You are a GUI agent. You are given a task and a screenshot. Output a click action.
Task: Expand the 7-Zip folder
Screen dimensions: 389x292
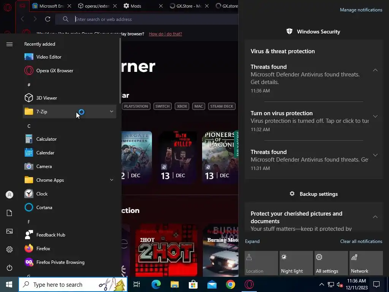pos(70,111)
